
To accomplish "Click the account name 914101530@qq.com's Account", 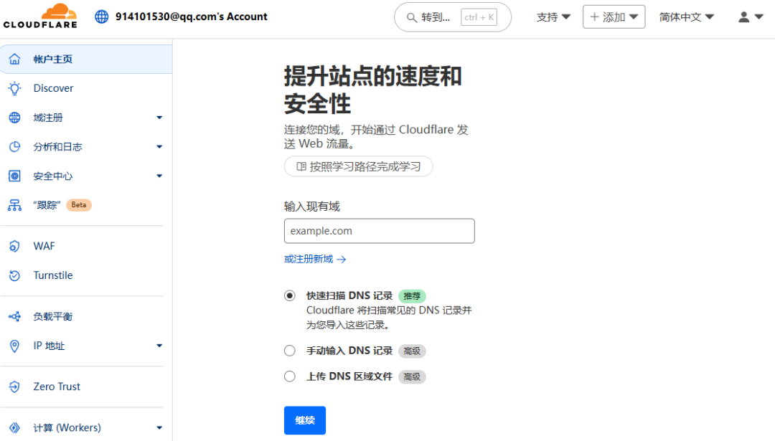I will tap(192, 16).
